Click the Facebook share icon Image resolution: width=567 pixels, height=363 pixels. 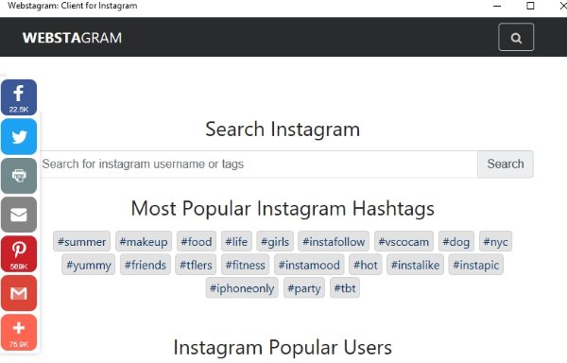(19, 97)
